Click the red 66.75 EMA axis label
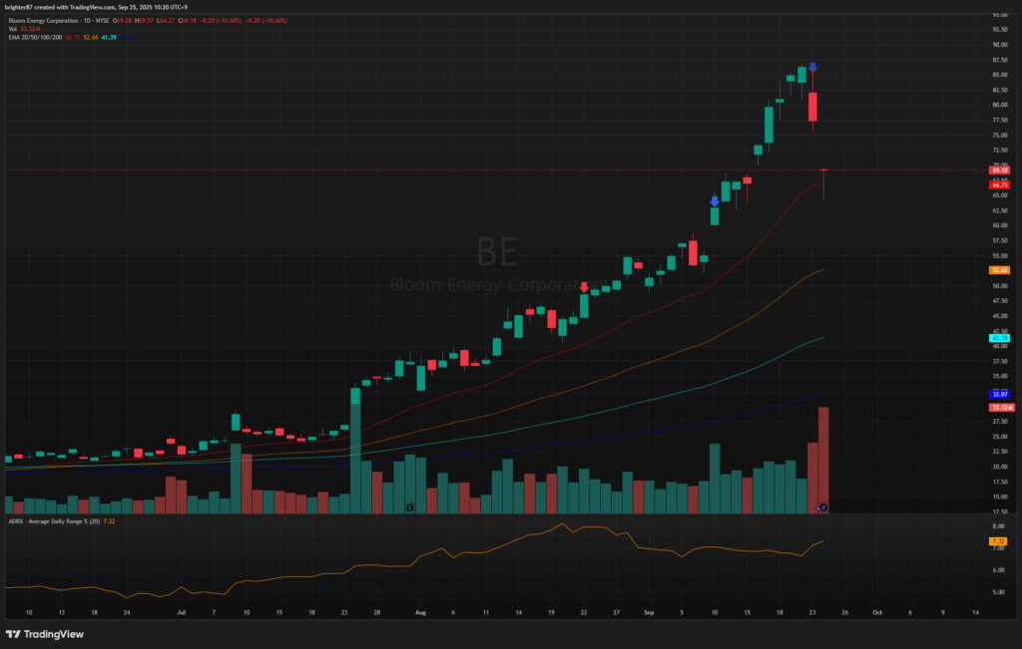Image resolution: width=1022 pixels, height=649 pixels. click(1000, 184)
